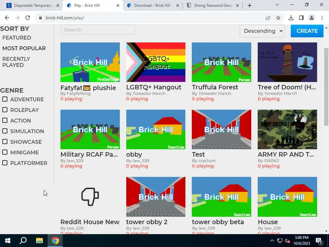Check the Showcase genre filter
The height and width of the screenshot is (247, 329).
point(5,142)
